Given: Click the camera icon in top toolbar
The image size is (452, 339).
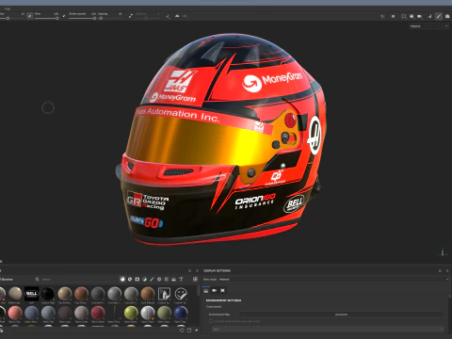Looking at the screenshot, I should 420,16.
